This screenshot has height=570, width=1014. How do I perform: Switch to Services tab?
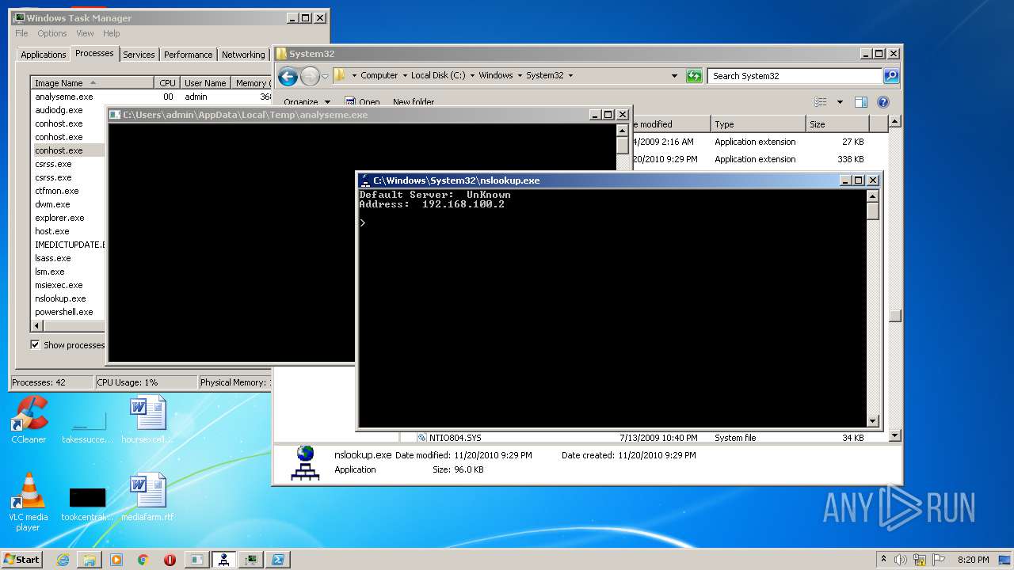139,55
